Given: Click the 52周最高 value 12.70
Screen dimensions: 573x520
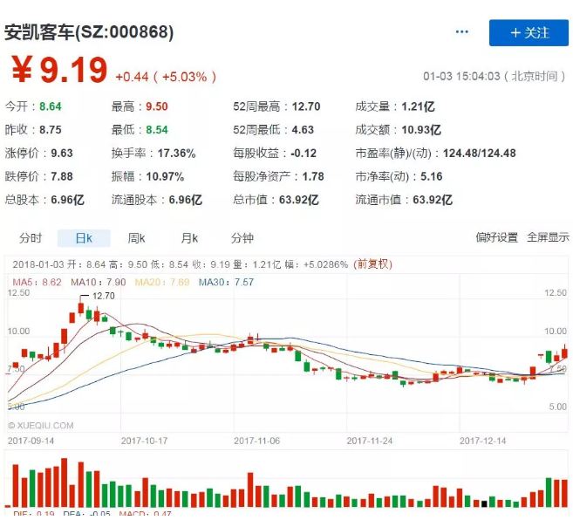Looking at the screenshot, I should click(306, 106).
